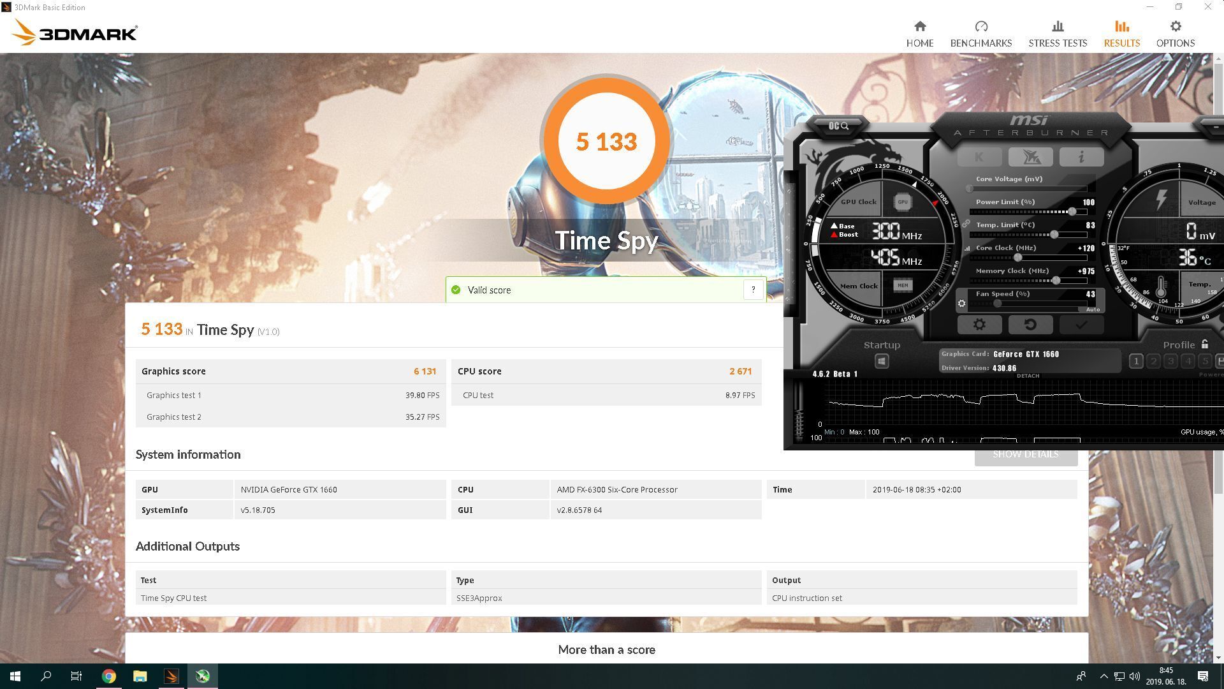1224x689 pixels.
Task: Click the taskbar clock showing 8:45
Action: [x=1165, y=676]
